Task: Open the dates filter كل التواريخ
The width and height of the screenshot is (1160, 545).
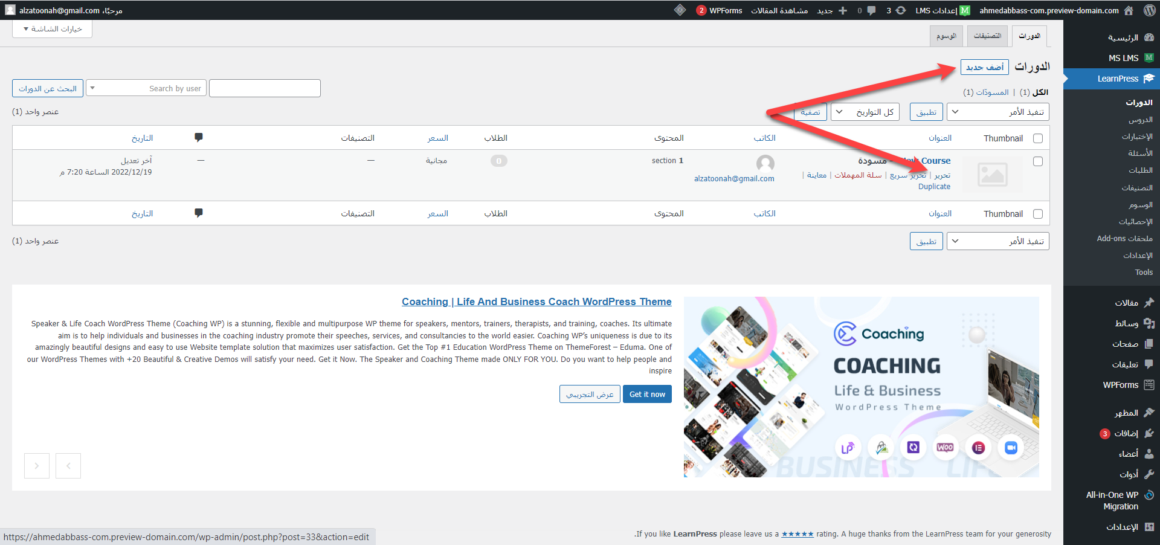Action: 865,112
